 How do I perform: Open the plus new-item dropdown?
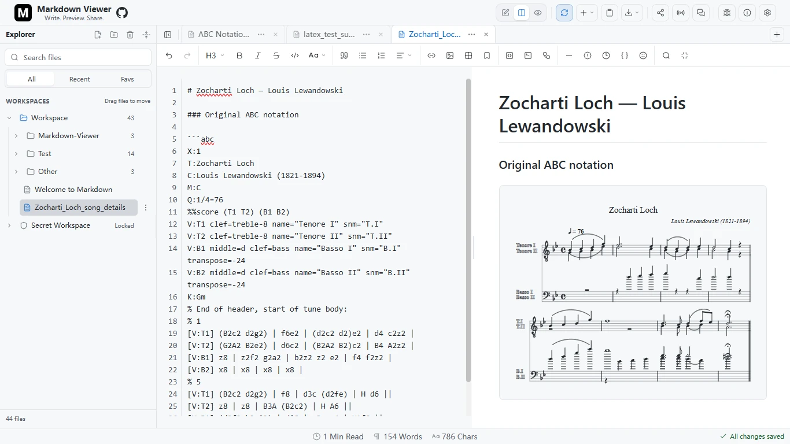pyautogui.click(x=587, y=13)
